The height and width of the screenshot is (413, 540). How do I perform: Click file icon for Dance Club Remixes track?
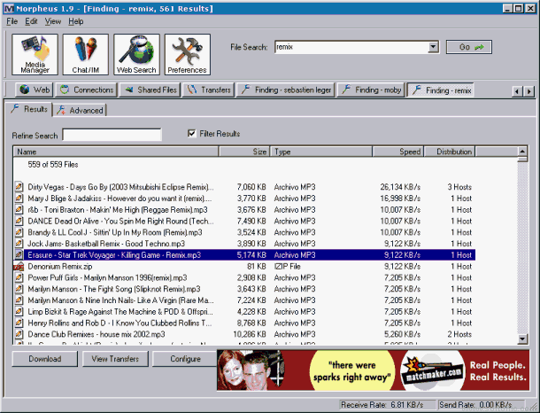pos(19,334)
